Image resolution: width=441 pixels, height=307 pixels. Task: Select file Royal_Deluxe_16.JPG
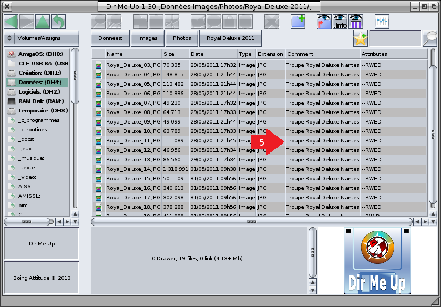259,188
